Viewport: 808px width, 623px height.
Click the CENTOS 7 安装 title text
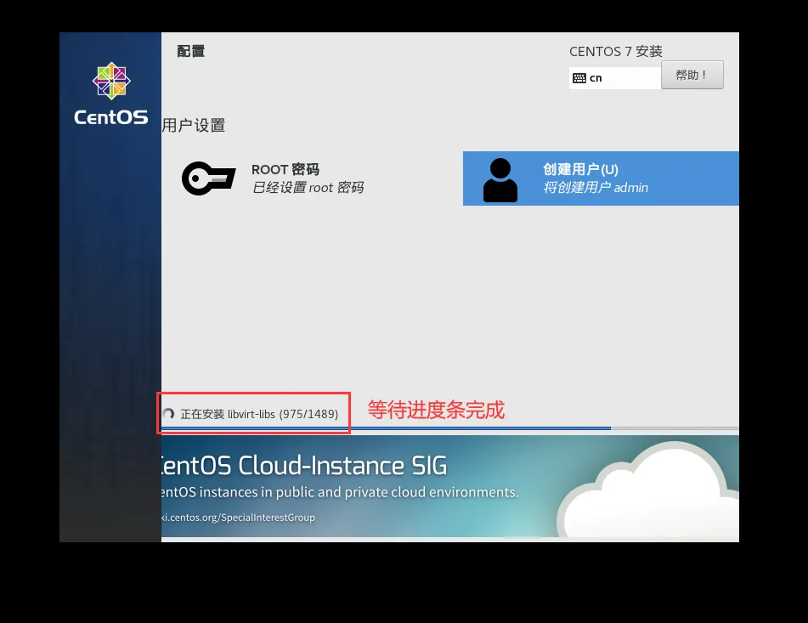[616, 52]
